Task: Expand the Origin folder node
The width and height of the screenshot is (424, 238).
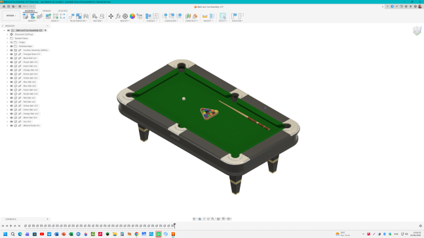Action: [x=7, y=42]
